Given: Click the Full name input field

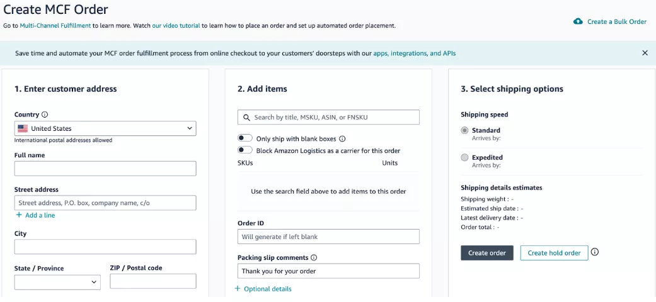Looking at the screenshot, I should coord(105,169).
